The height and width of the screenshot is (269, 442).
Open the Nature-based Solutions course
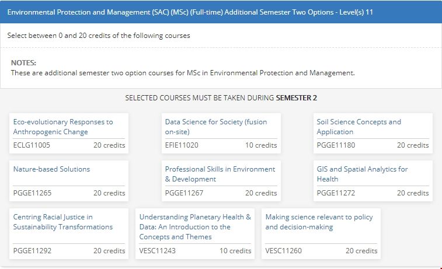click(x=51, y=169)
